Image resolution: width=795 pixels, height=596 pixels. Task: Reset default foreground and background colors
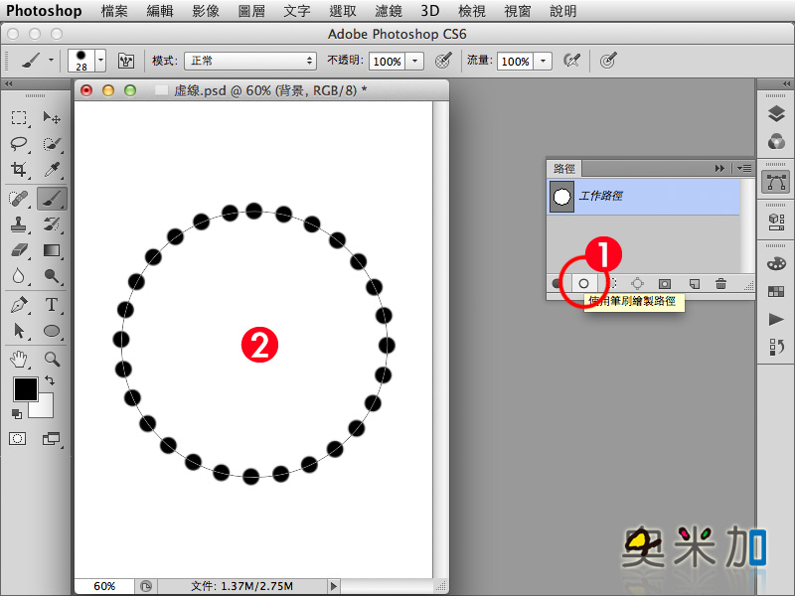coord(17,414)
